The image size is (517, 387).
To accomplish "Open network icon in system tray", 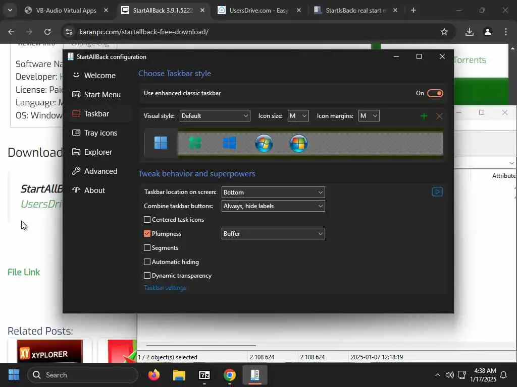I will [x=462, y=375].
